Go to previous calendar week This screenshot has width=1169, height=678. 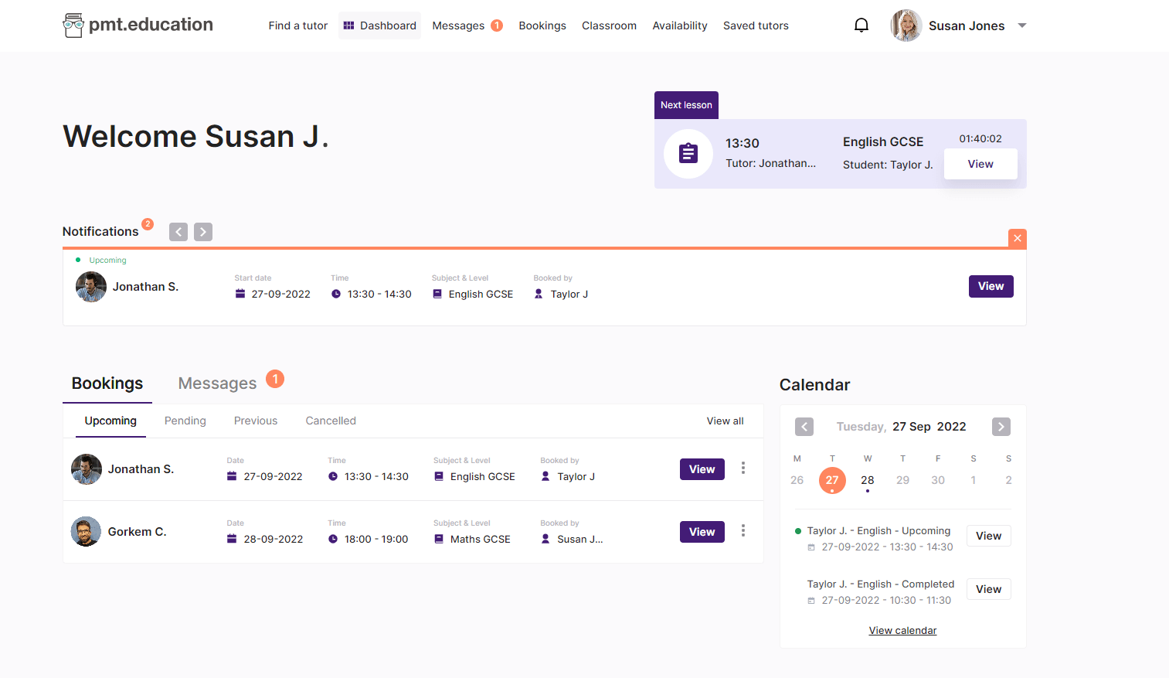[x=804, y=427]
